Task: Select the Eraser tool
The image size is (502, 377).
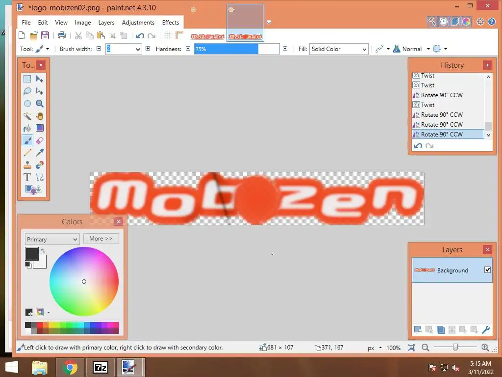Action: tap(39, 140)
